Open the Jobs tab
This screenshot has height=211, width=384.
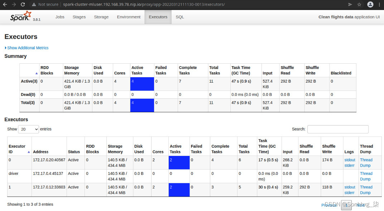60,17
